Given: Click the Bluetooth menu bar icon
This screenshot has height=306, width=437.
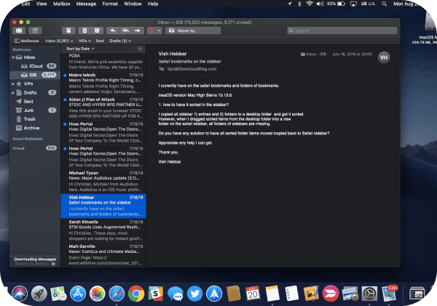Looking at the screenshot, I should click(x=299, y=4).
